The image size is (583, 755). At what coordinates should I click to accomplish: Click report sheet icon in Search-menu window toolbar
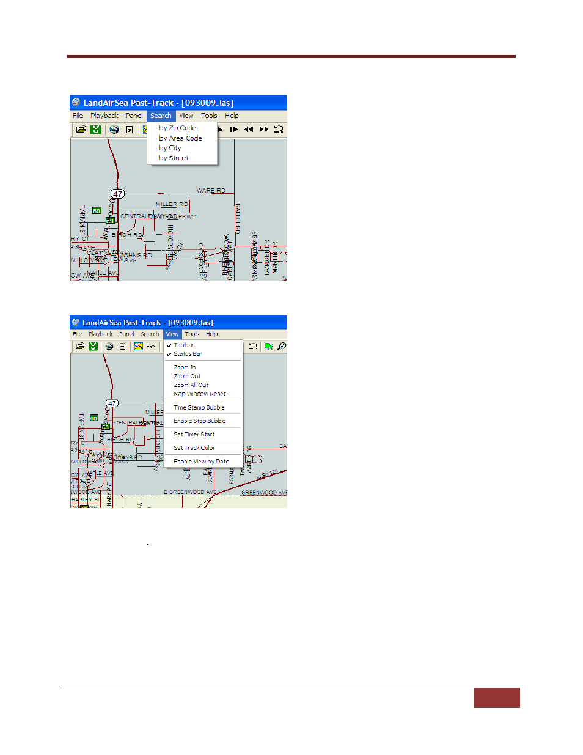point(130,130)
